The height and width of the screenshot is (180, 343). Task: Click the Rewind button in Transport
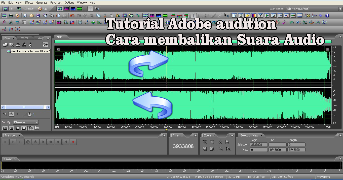pos(51,142)
